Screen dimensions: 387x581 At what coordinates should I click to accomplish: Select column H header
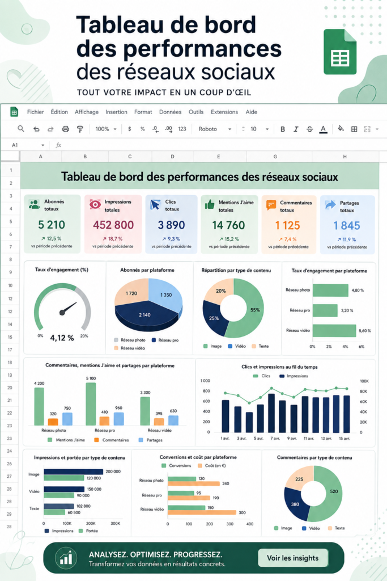tap(345, 157)
